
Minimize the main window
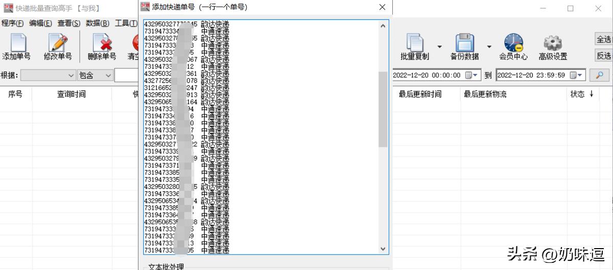click(543, 8)
